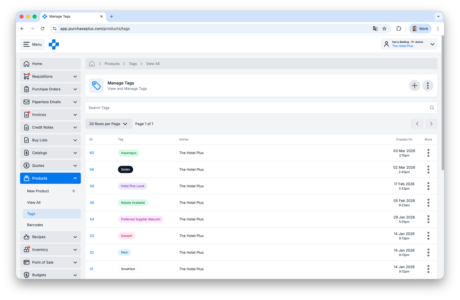460x300 pixels.
Task: Select New Product submenu item
Action: (38, 191)
